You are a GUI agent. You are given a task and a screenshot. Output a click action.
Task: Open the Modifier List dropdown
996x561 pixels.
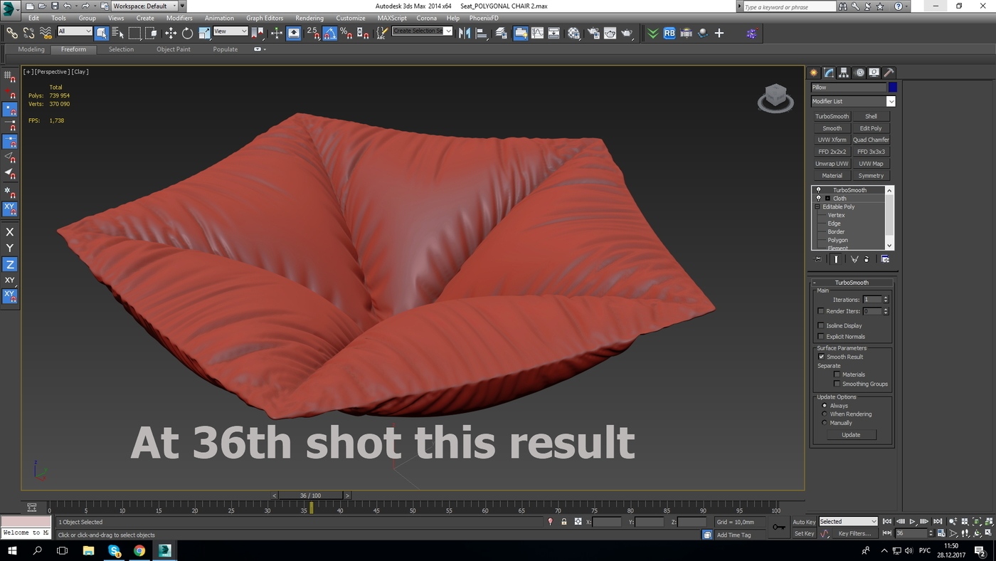[x=853, y=101]
